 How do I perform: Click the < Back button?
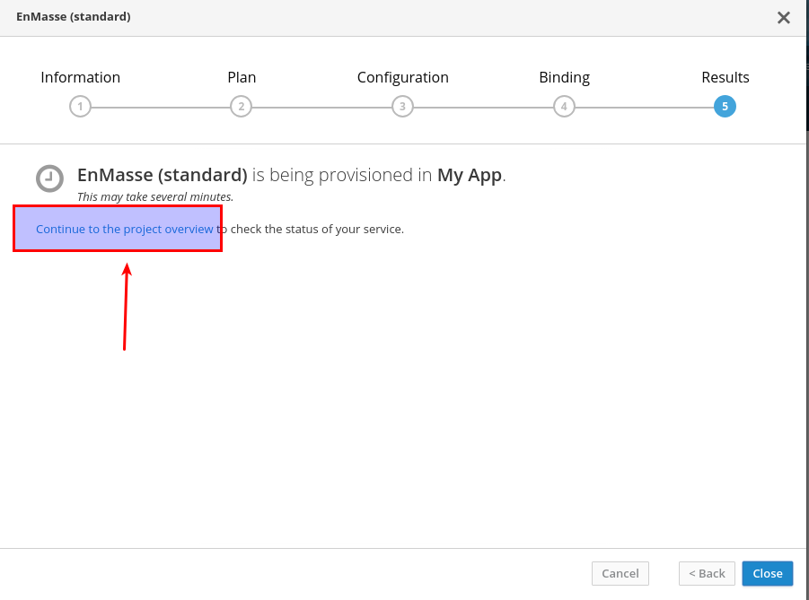pyautogui.click(x=707, y=573)
